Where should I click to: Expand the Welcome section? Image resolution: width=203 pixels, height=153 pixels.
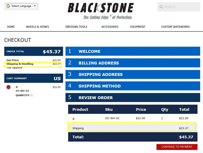coord(133,51)
